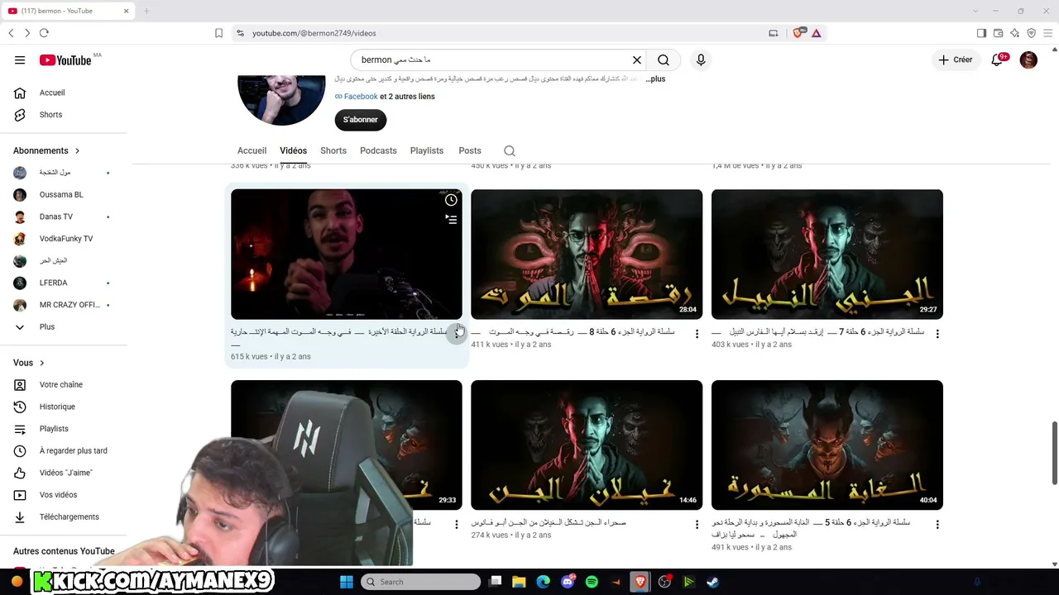
Task: Expand the Abonnements section arrow
Action: (x=77, y=150)
